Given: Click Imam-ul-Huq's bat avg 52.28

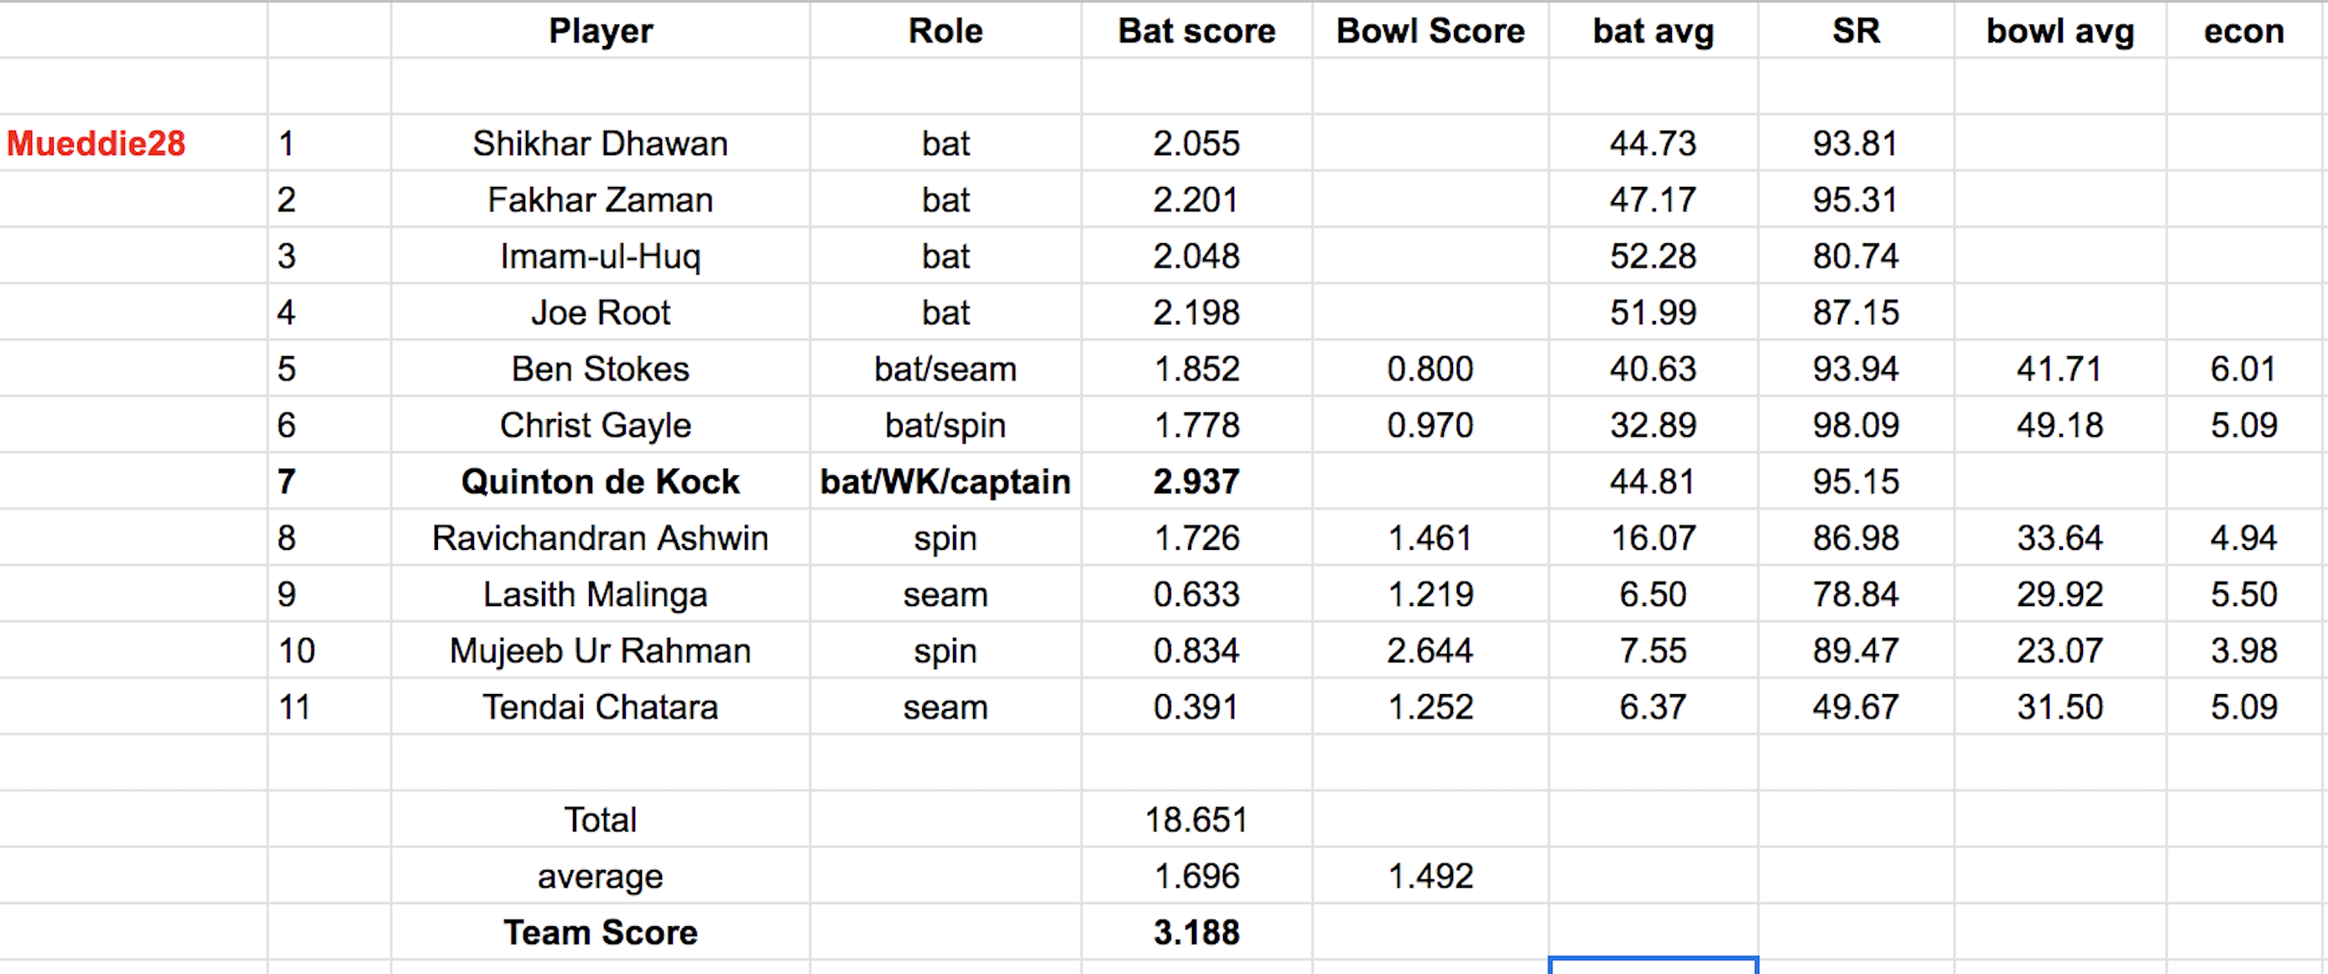Looking at the screenshot, I should [x=1652, y=256].
